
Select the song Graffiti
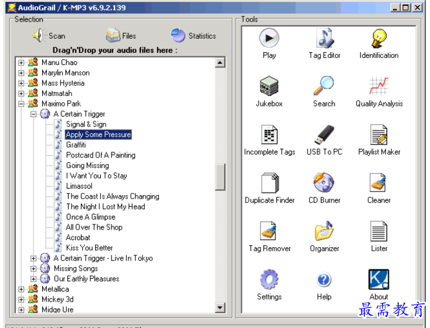76,145
